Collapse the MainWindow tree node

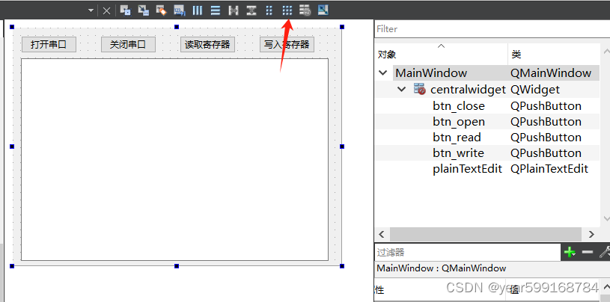tap(384, 73)
